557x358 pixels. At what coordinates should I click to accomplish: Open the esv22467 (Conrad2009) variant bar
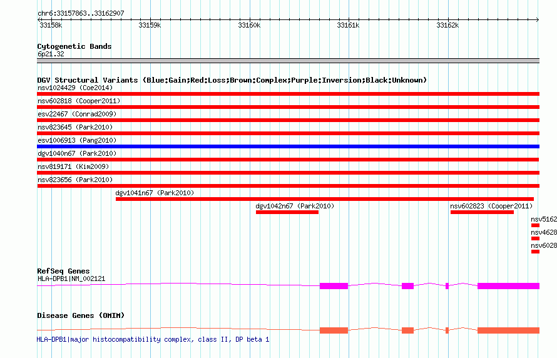pos(288,120)
